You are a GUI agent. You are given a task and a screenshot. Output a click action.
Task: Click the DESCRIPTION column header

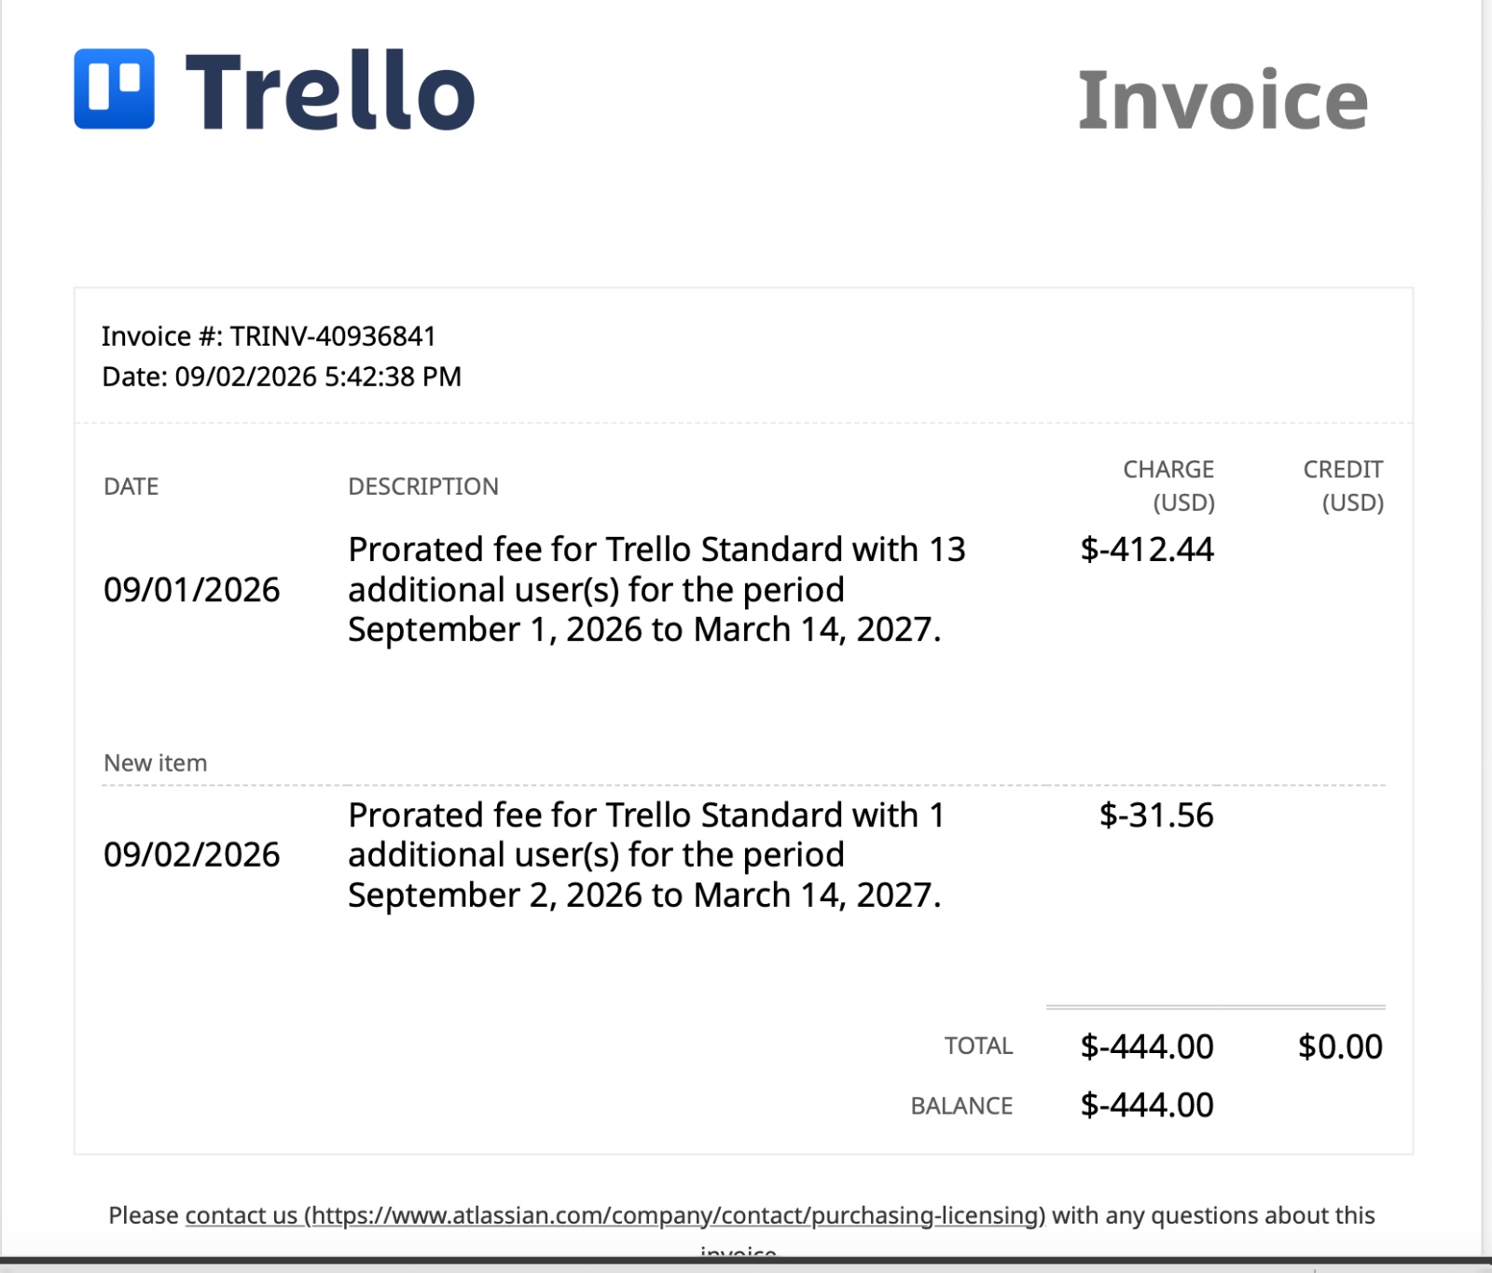coord(423,486)
